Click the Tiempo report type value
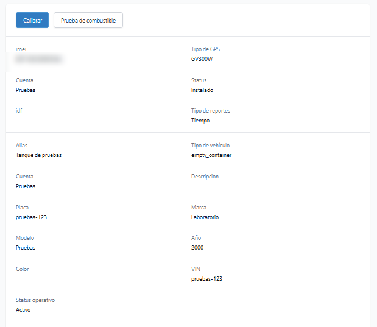 200,121
